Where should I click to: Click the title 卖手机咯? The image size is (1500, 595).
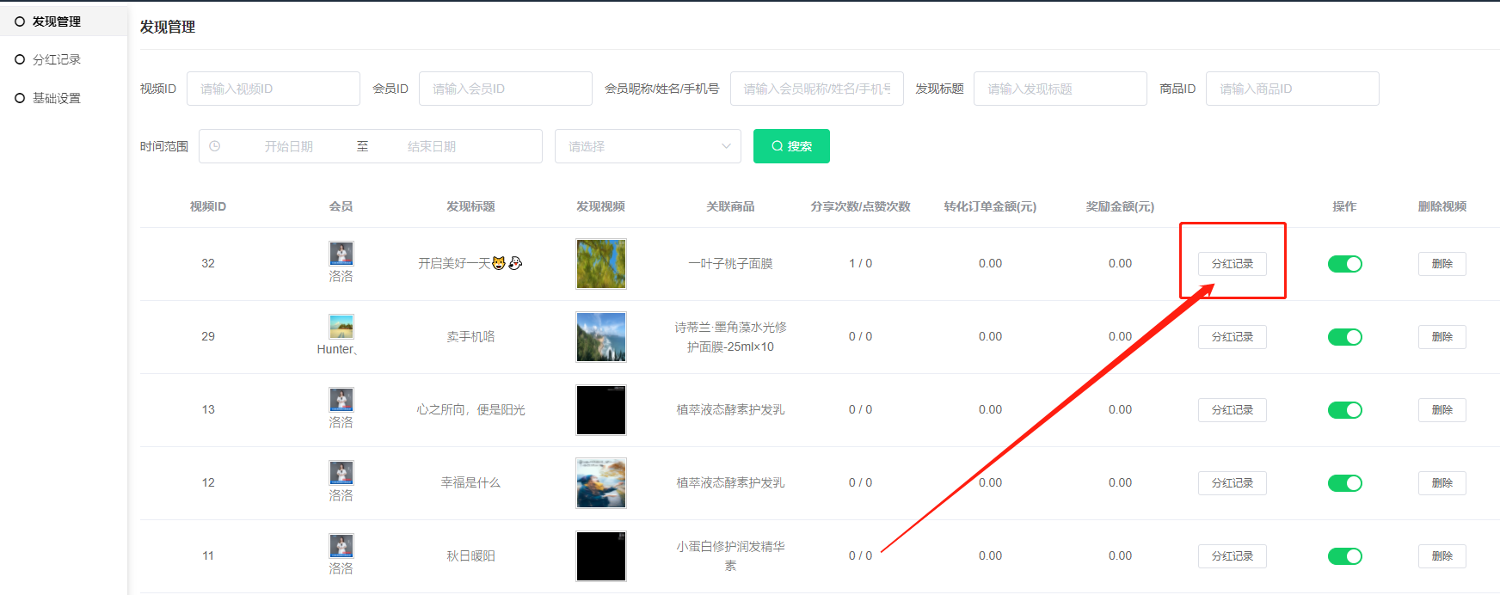pyautogui.click(x=470, y=336)
